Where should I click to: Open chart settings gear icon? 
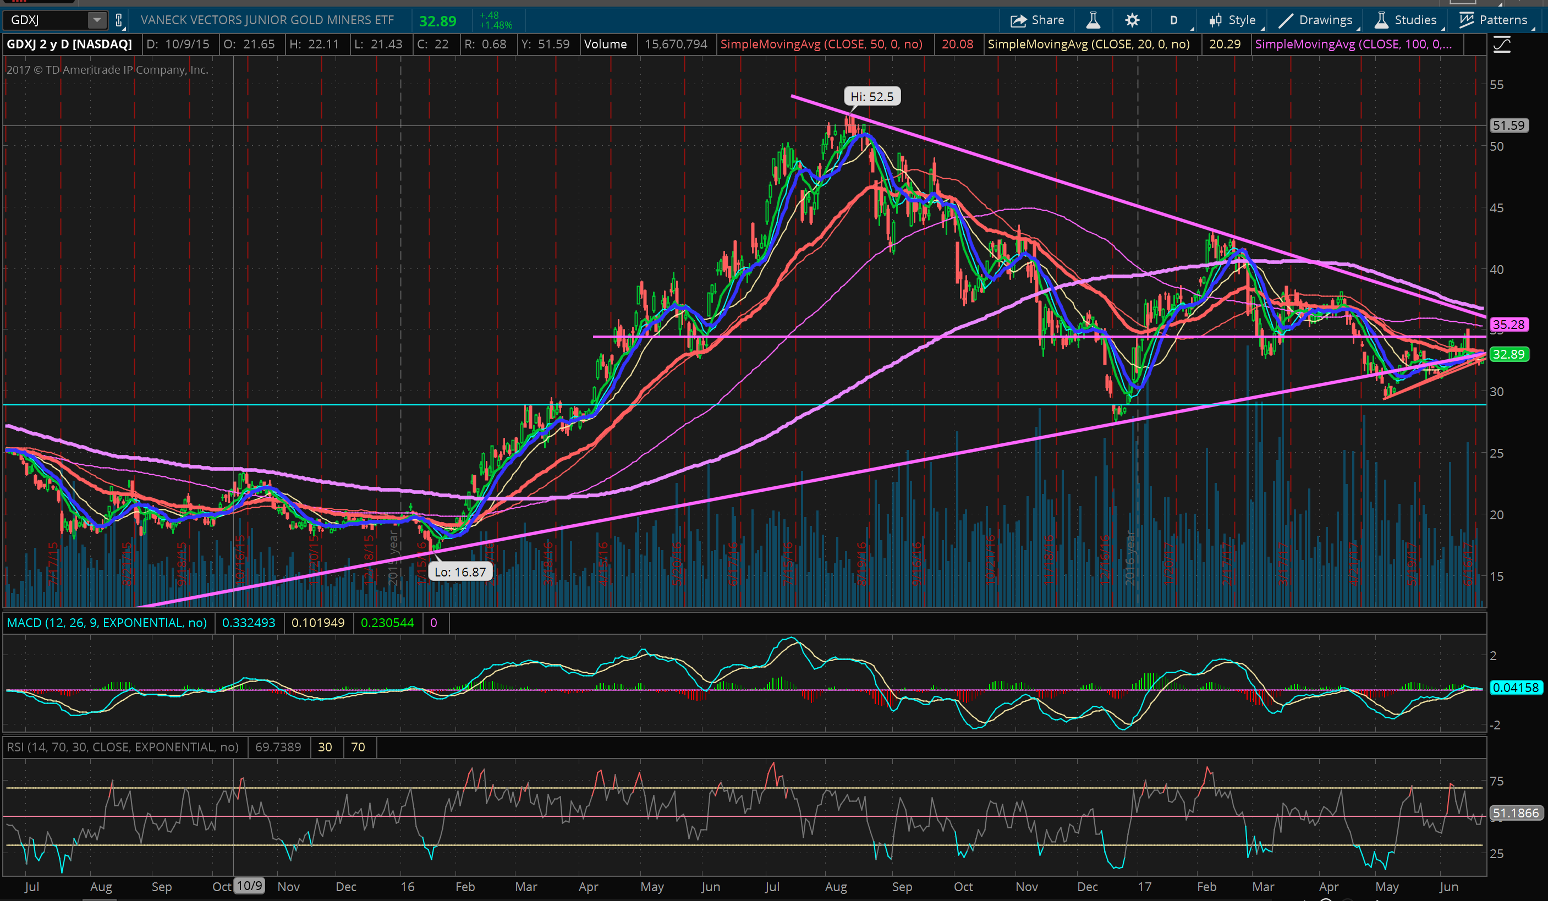click(1132, 20)
